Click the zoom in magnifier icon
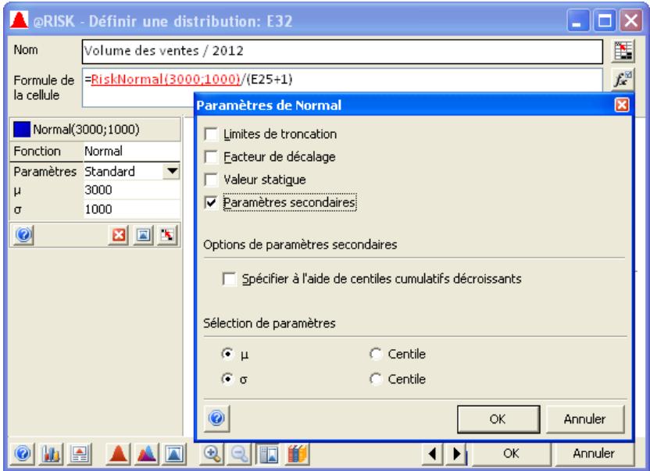This screenshot has width=650, height=471. (212, 453)
